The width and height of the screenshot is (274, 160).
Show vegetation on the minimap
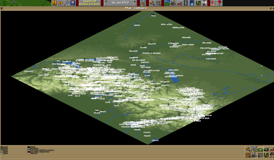266,155
